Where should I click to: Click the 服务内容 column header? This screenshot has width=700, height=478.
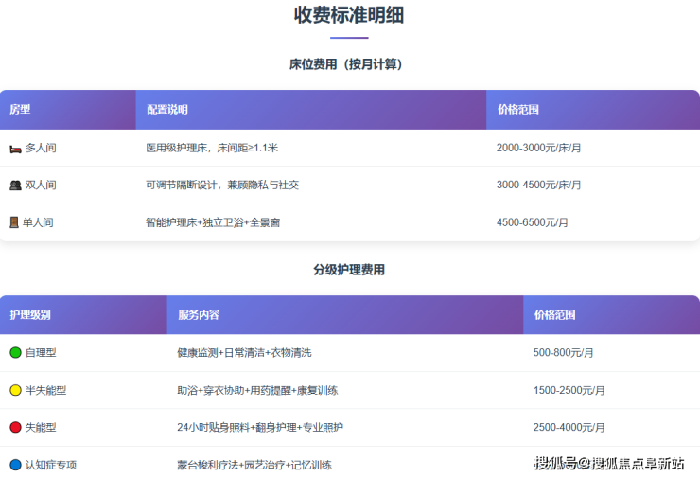pos(198,315)
